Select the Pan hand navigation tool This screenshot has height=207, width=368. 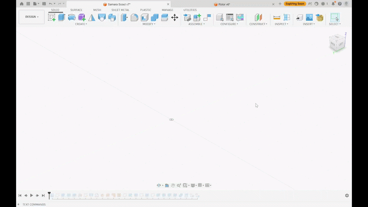coord(173,185)
